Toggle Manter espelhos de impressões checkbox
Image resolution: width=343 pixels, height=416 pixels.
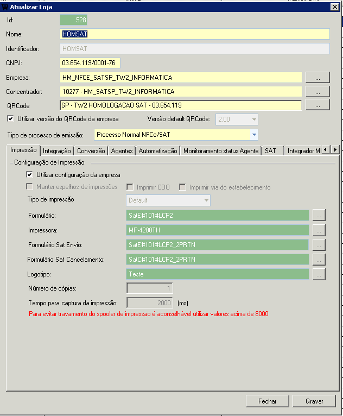tap(30, 187)
